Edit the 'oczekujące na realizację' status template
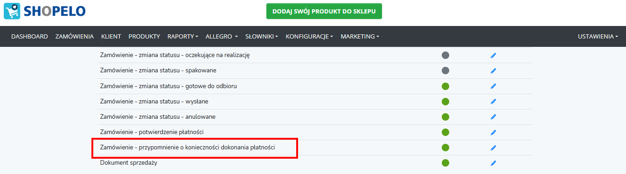This screenshot has height=174, width=626. click(493, 56)
